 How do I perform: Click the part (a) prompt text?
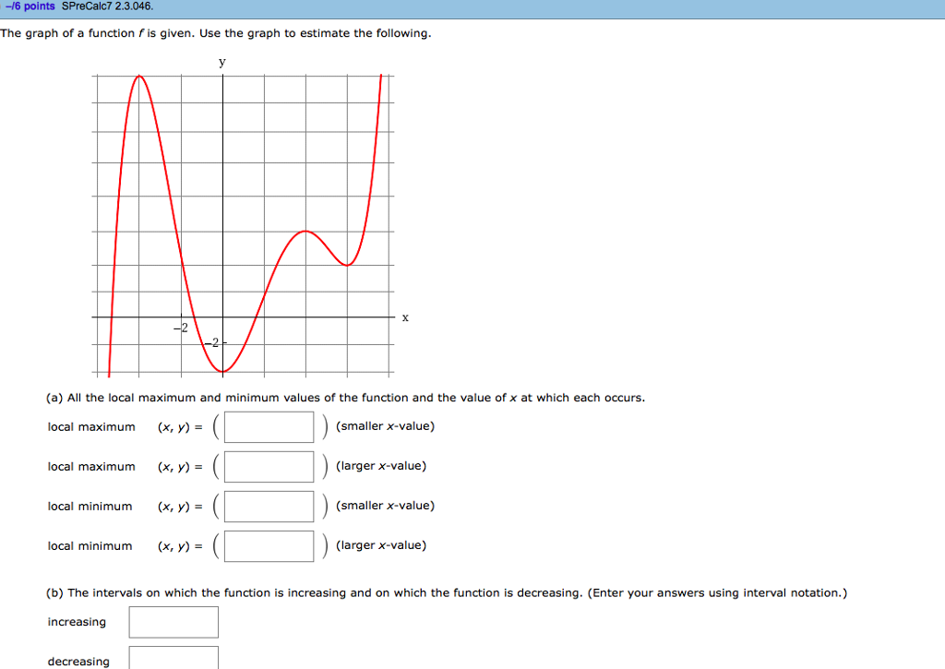tap(345, 398)
